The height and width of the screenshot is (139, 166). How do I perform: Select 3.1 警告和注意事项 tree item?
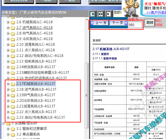[32, 129]
